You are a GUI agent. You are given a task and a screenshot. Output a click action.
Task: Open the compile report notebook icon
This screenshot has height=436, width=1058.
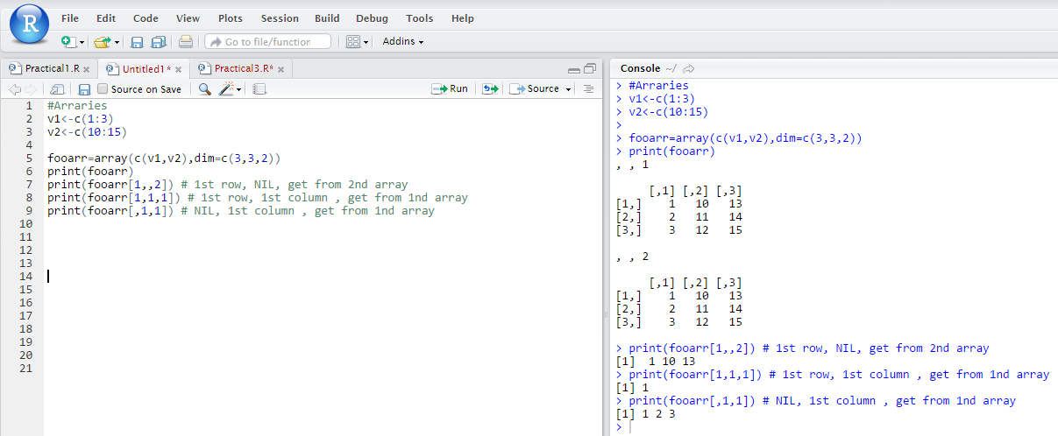coord(259,88)
